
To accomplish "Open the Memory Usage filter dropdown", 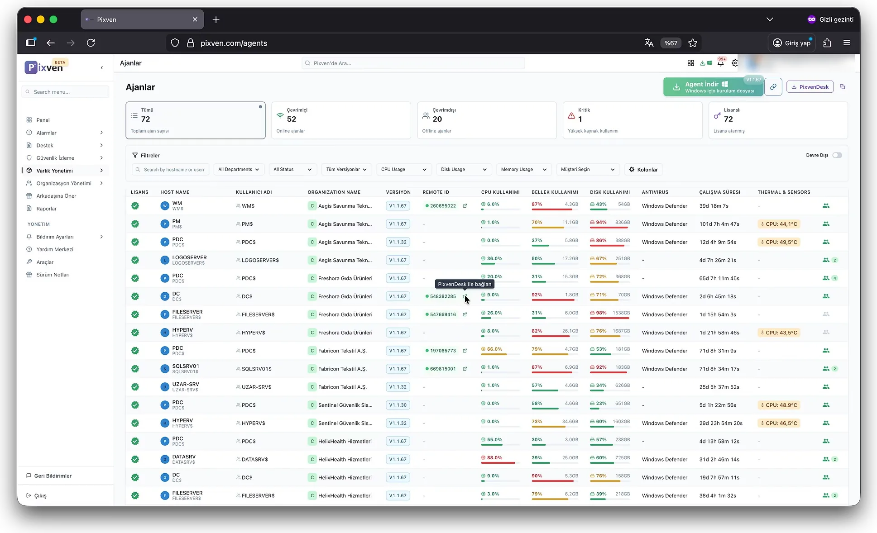I will pyautogui.click(x=524, y=170).
